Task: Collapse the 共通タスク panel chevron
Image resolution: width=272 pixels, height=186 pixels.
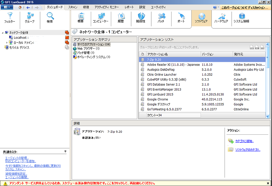Action: tap(65, 151)
